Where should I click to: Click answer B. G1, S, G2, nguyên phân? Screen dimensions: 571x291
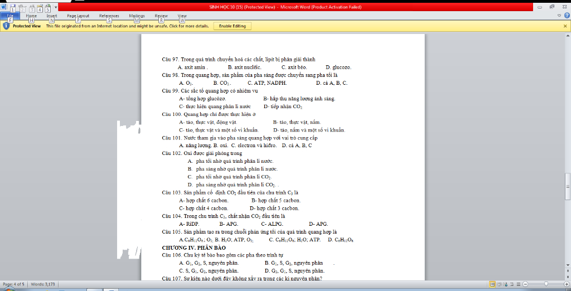tap(293, 263)
